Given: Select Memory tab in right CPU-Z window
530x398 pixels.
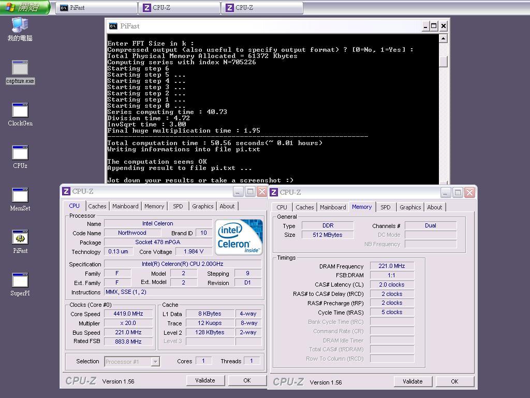Looking at the screenshot, I should [x=362, y=207].
